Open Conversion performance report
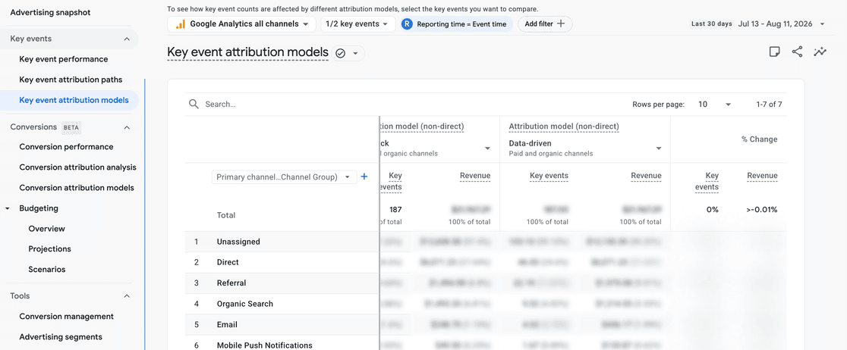This screenshot has height=350, width=847. (x=67, y=147)
